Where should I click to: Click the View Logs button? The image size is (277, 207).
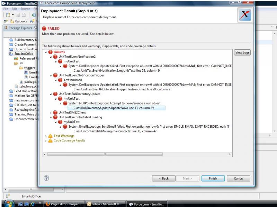[x=242, y=52]
